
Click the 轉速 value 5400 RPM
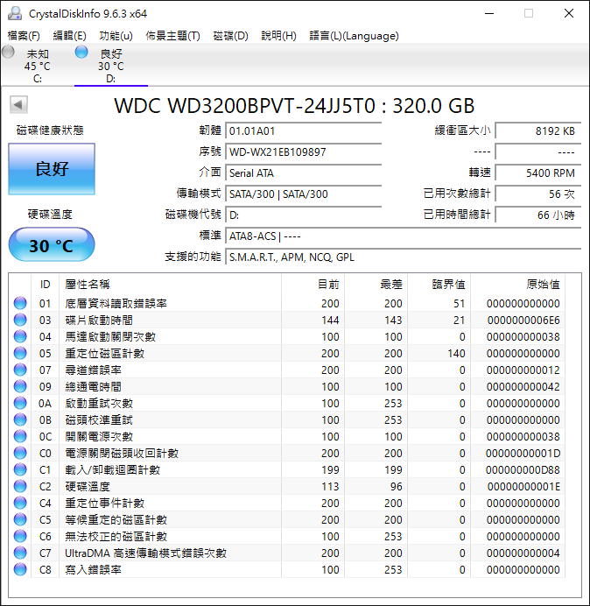(537, 173)
